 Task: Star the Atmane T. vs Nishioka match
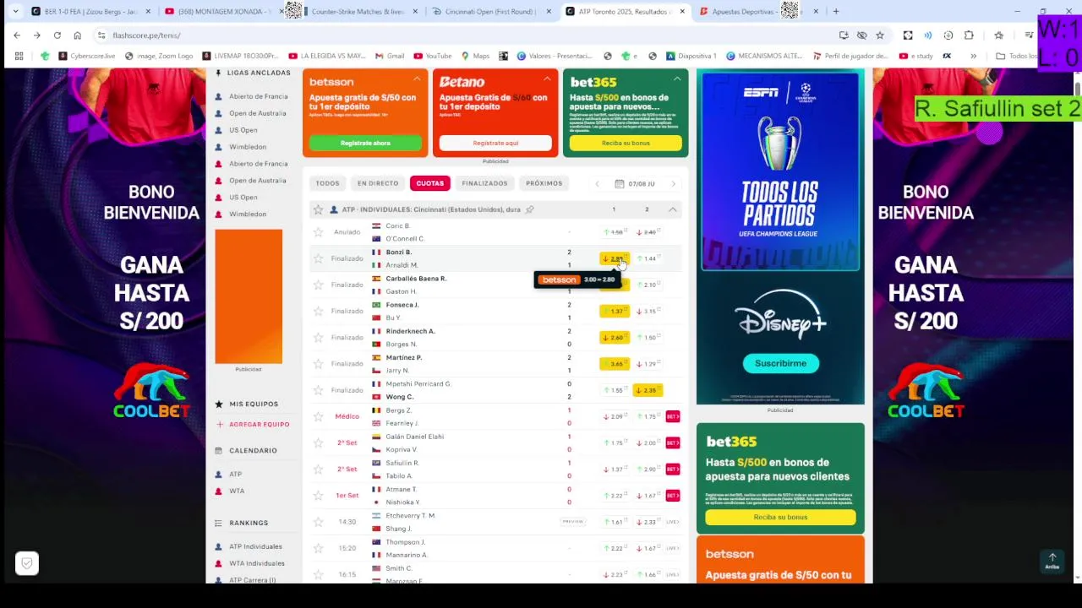319,495
